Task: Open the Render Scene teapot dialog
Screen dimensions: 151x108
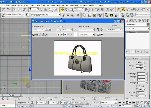Action: pos(106,15)
